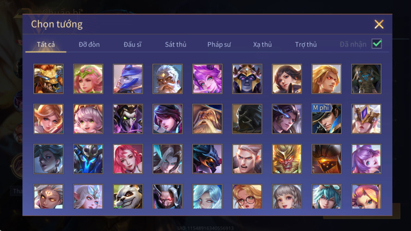
Task: Select the Đấu sĩ category tab
Action: point(132,44)
